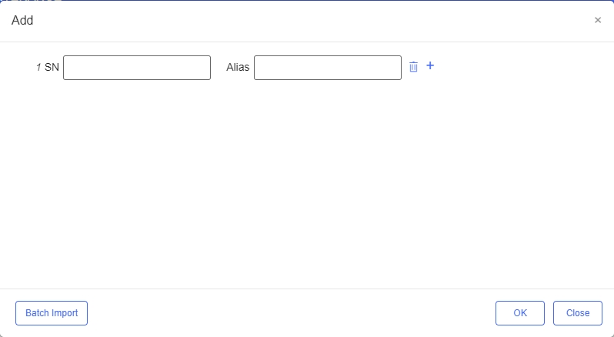
Task: Remove the device entry using trash bin
Action: tap(413, 67)
